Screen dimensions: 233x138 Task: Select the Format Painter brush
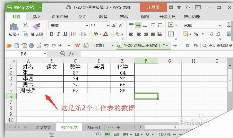(36, 26)
